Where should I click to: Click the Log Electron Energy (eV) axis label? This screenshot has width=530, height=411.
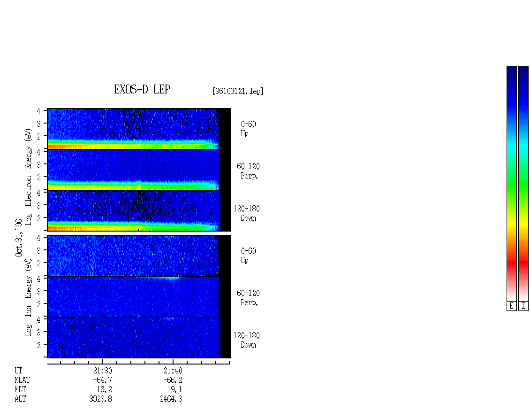coord(29,177)
